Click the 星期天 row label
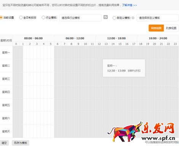 (6, 132)
